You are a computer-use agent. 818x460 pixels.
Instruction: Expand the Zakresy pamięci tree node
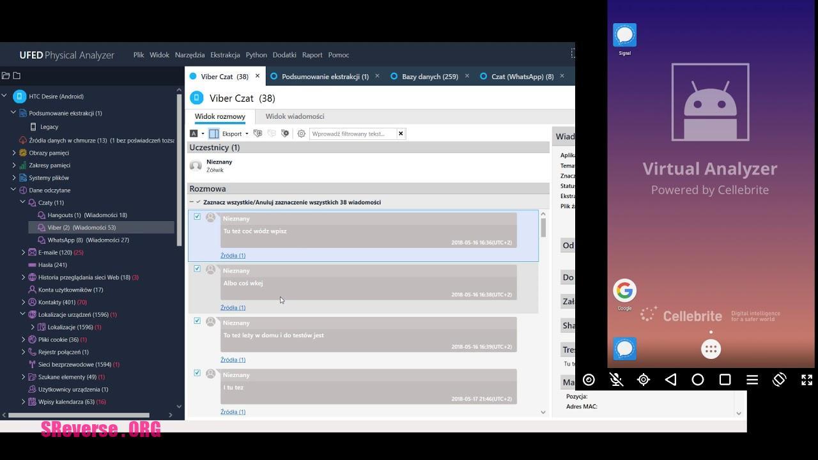coord(13,165)
